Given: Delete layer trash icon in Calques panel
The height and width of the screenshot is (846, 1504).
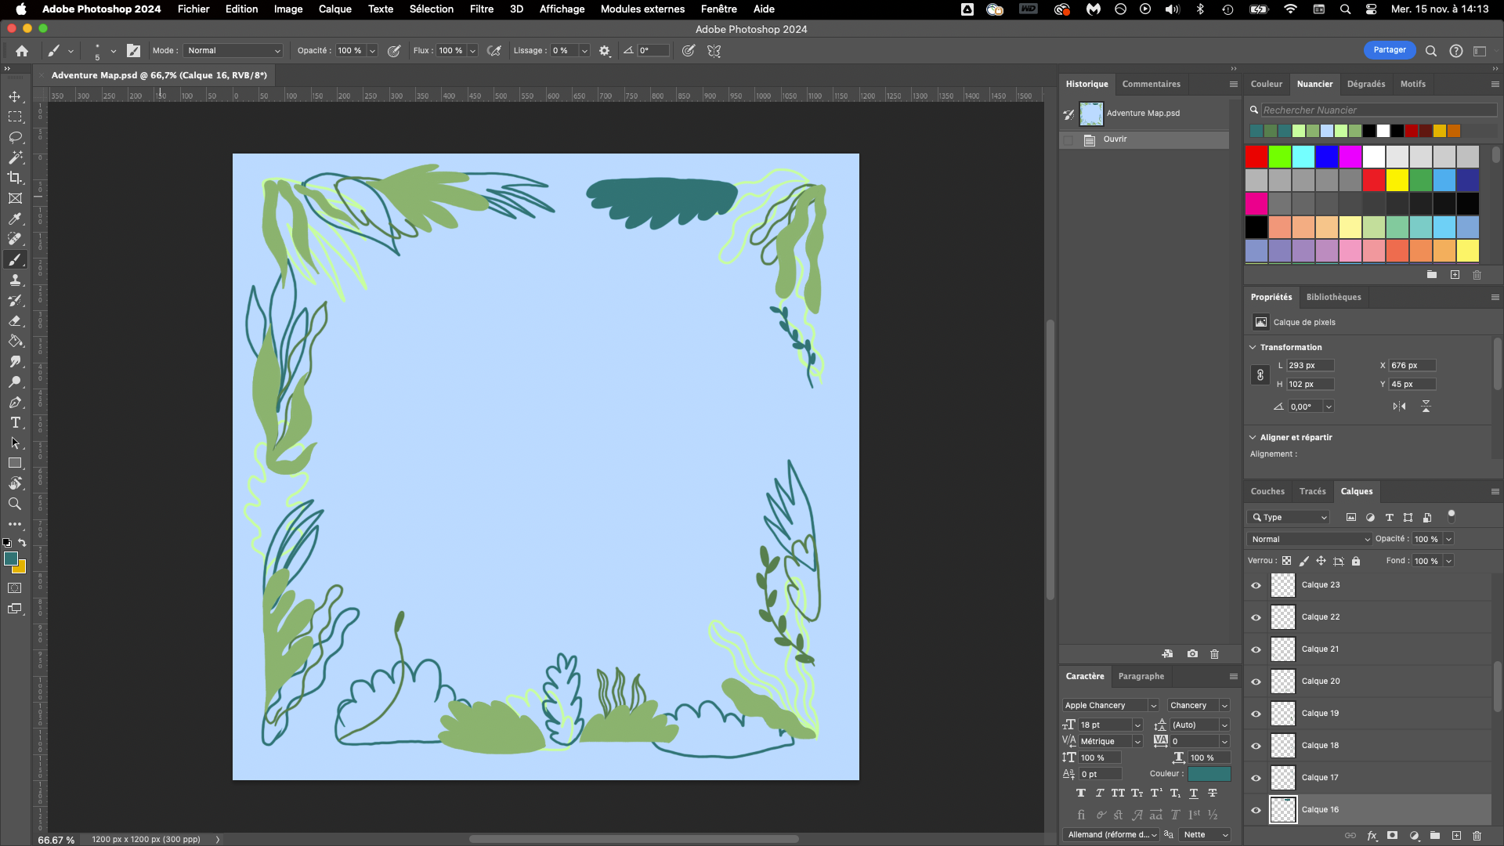Looking at the screenshot, I should pyautogui.click(x=1477, y=836).
